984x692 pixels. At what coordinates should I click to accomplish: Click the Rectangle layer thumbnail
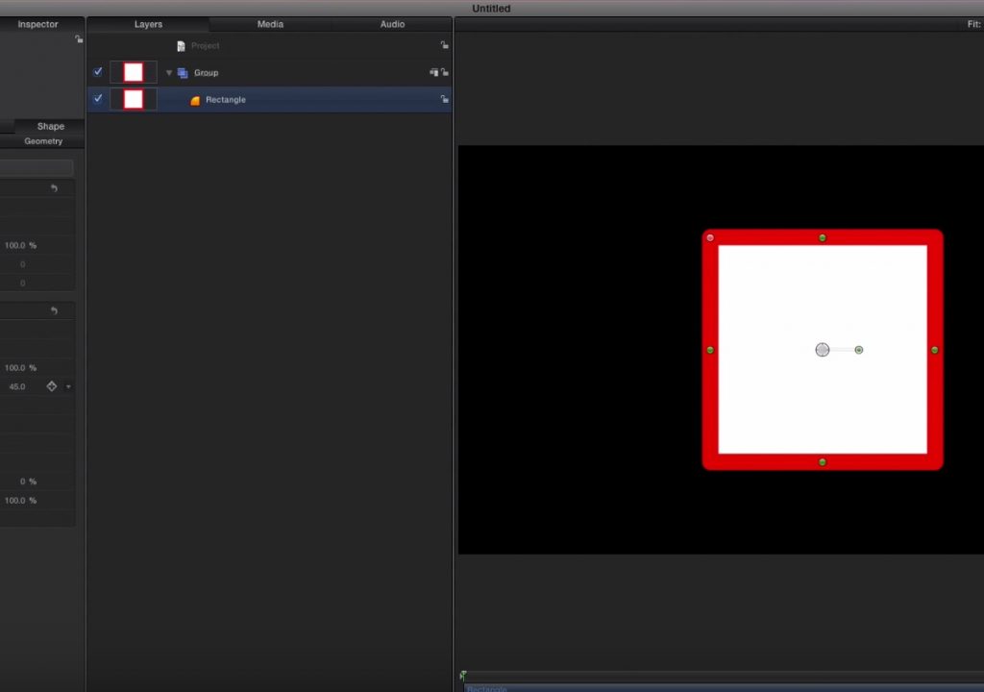[x=133, y=99]
